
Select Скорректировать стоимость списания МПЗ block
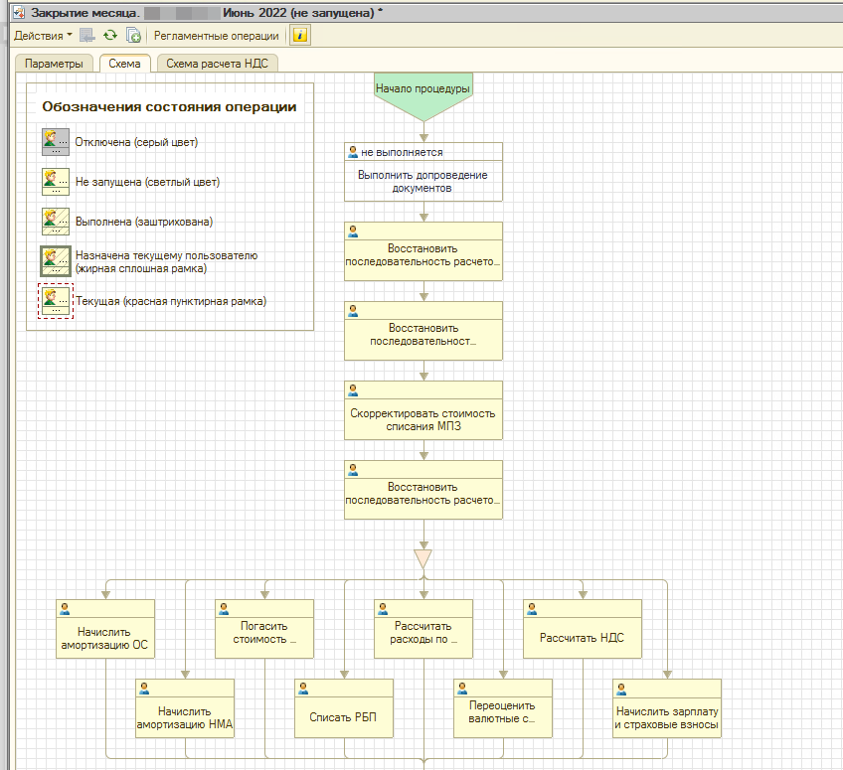point(422,419)
